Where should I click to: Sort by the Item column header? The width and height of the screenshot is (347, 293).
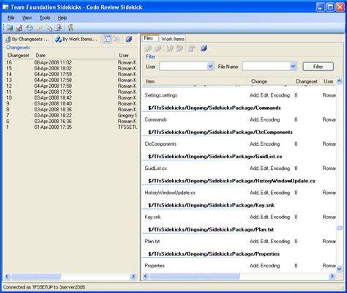195,81
